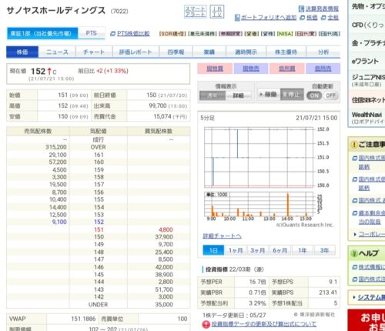Click the UNDER row in the order book

click(99, 305)
